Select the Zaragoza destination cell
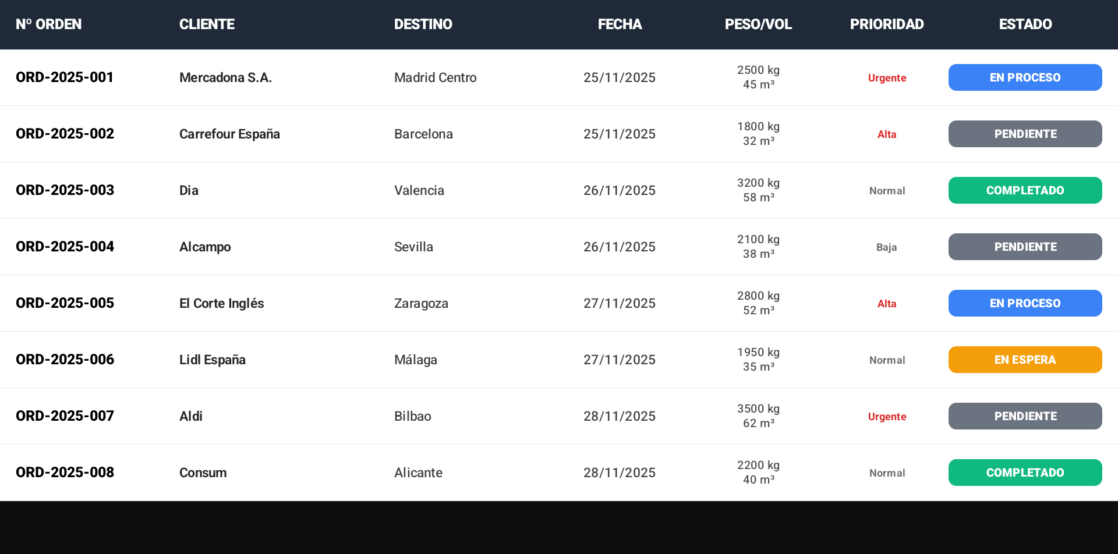This screenshot has width=1118, height=554. [x=421, y=303]
